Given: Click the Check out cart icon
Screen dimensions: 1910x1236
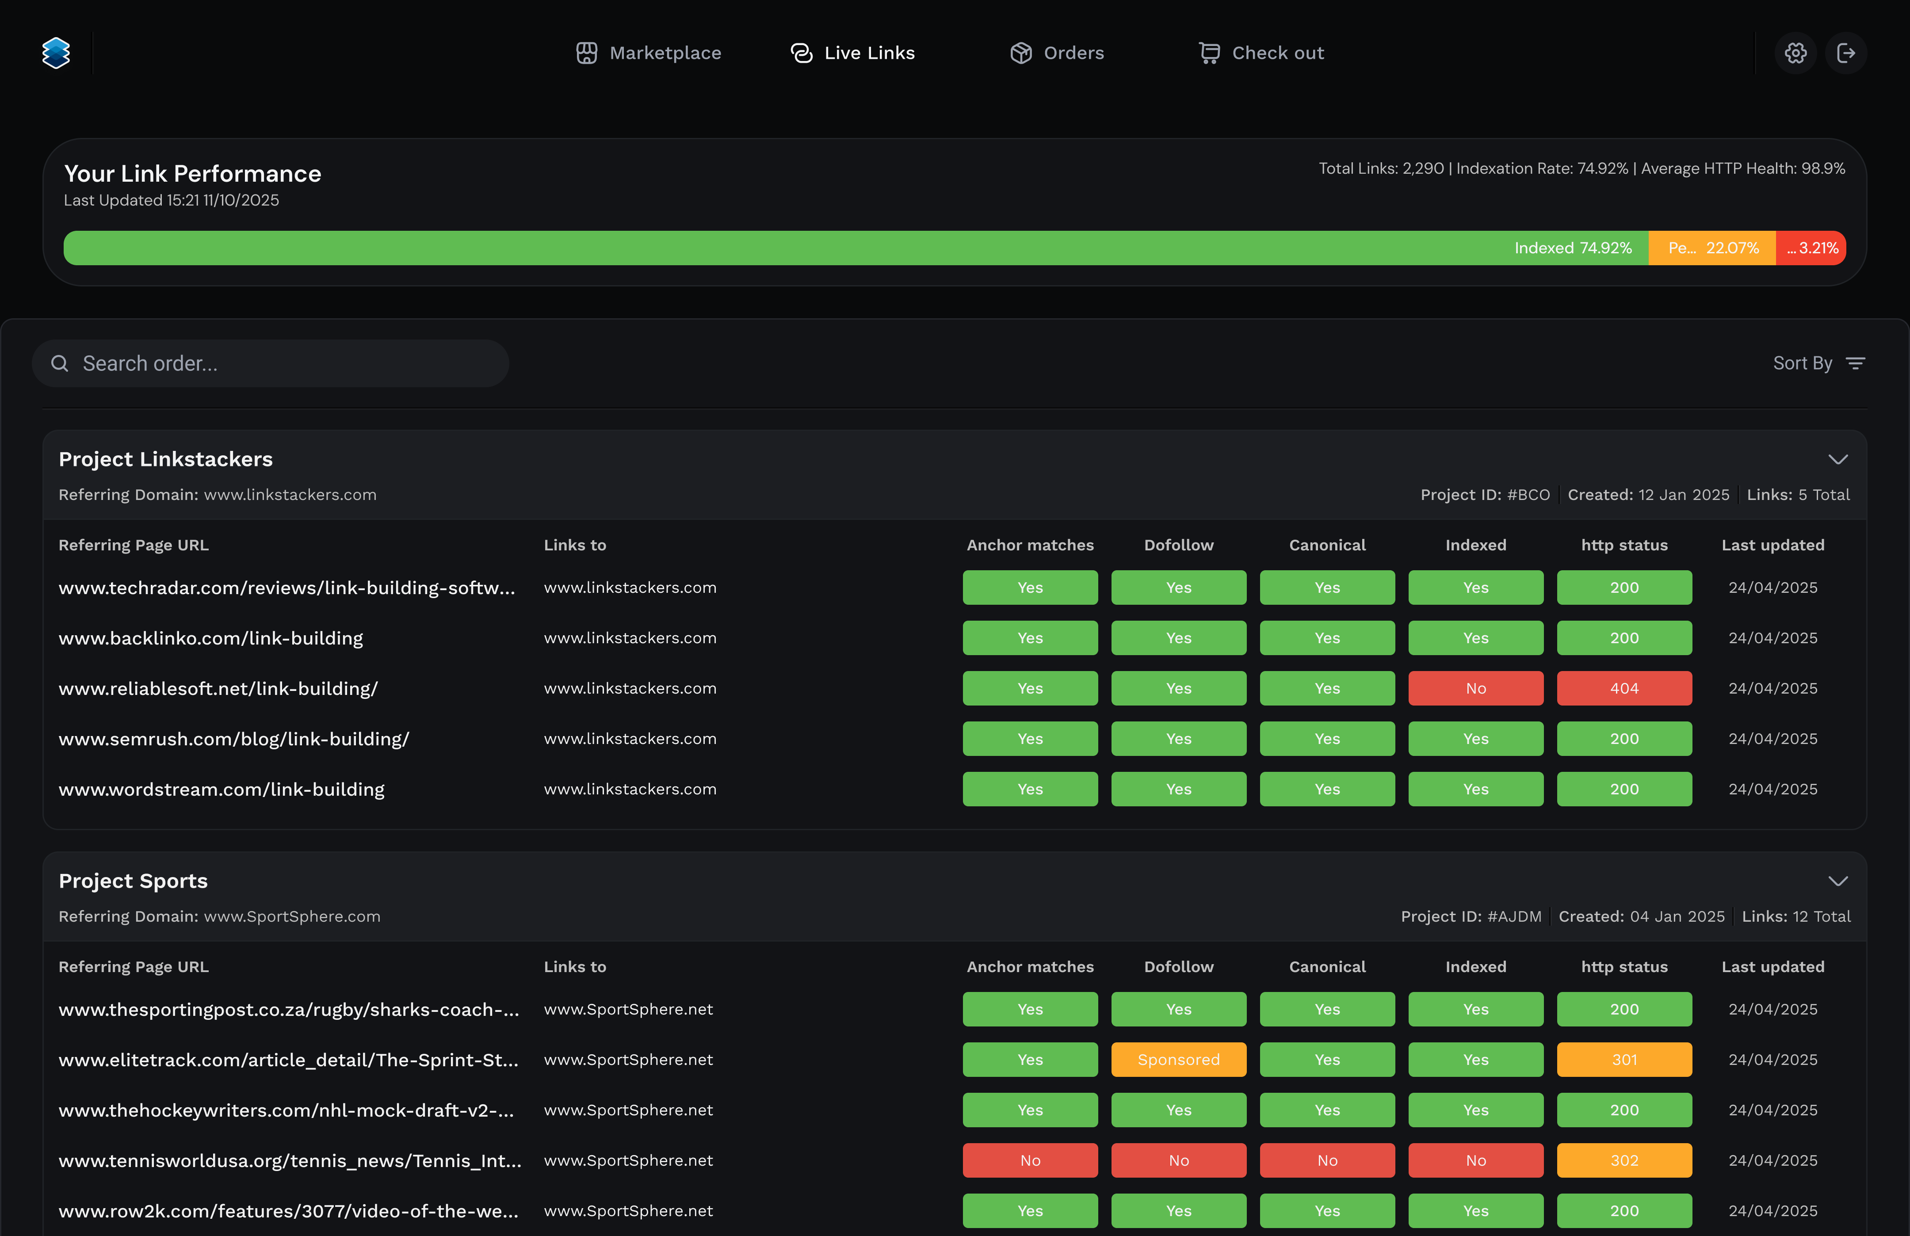Looking at the screenshot, I should pyautogui.click(x=1209, y=53).
